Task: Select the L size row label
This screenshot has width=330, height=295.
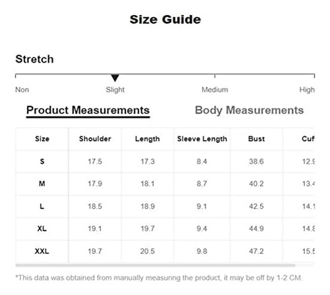Action: tap(42, 206)
